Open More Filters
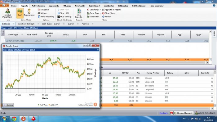Image resolution: width=217 pixels, height=122 pixels. [x=93, y=17]
